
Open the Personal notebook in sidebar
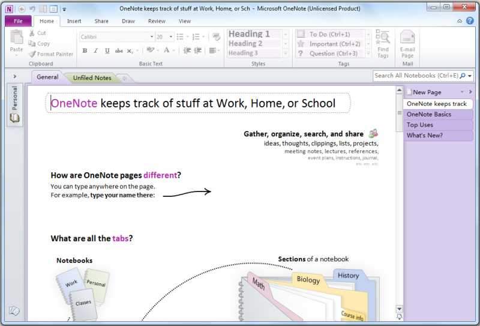[x=14, y=104]
